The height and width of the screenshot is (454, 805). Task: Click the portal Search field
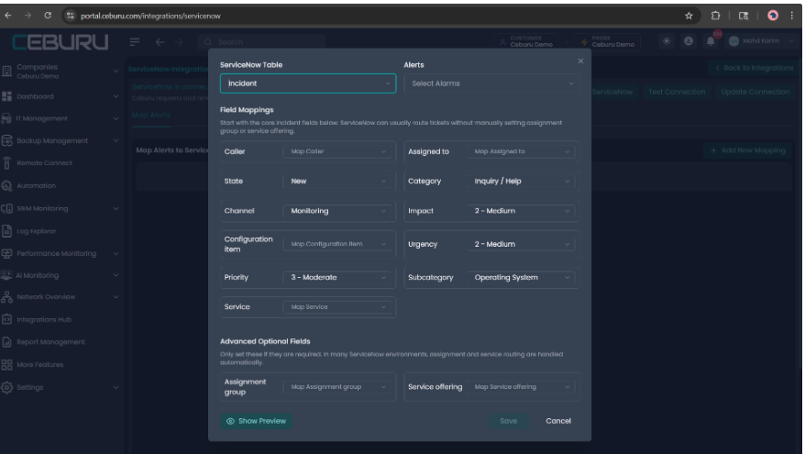pyautogui.click(x=262, y=42)
